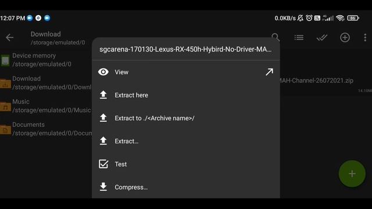
Task: Tap the 0.0KB/s network speed indicator
Action: [285, 18]
